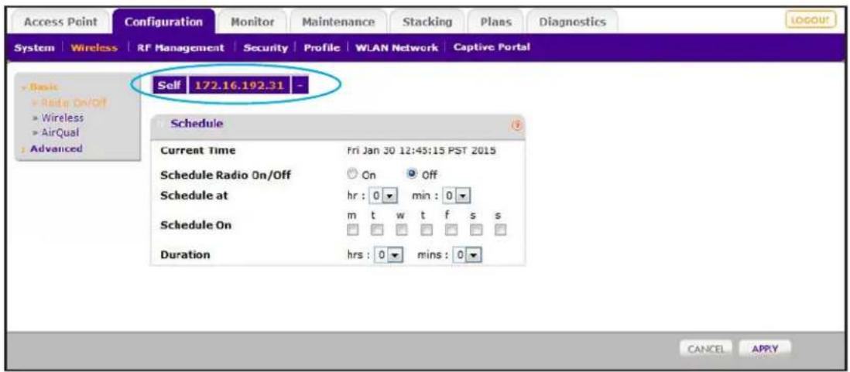
Task: Click the current time value text
Action: pos(422,151)
